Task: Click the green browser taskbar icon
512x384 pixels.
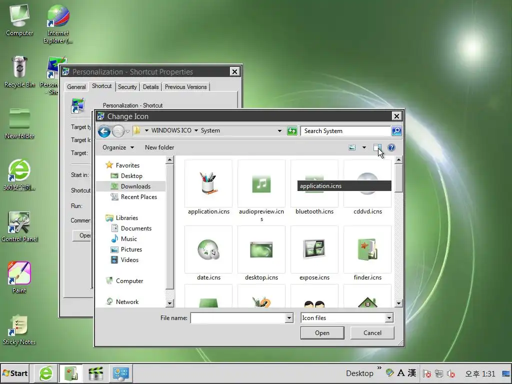Action: [46, 373]
